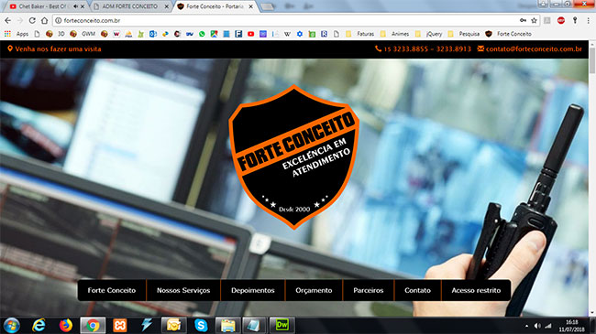Open the Python bookmark icon
The width and height of the screenshot is (596, 334).
tap(165, 34)
